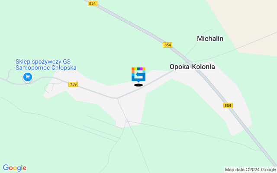This screenshot has height=173, width=277.
Task: Open the Google logo link
Action: point(14,168)
